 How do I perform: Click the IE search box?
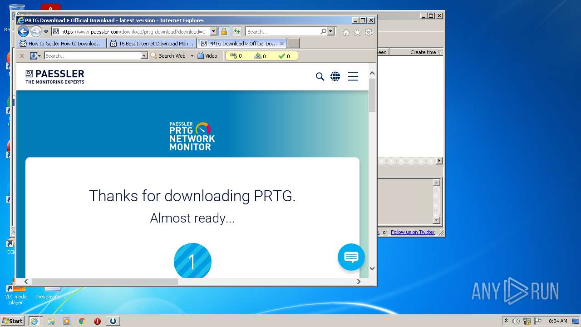(x=283, y=32)
